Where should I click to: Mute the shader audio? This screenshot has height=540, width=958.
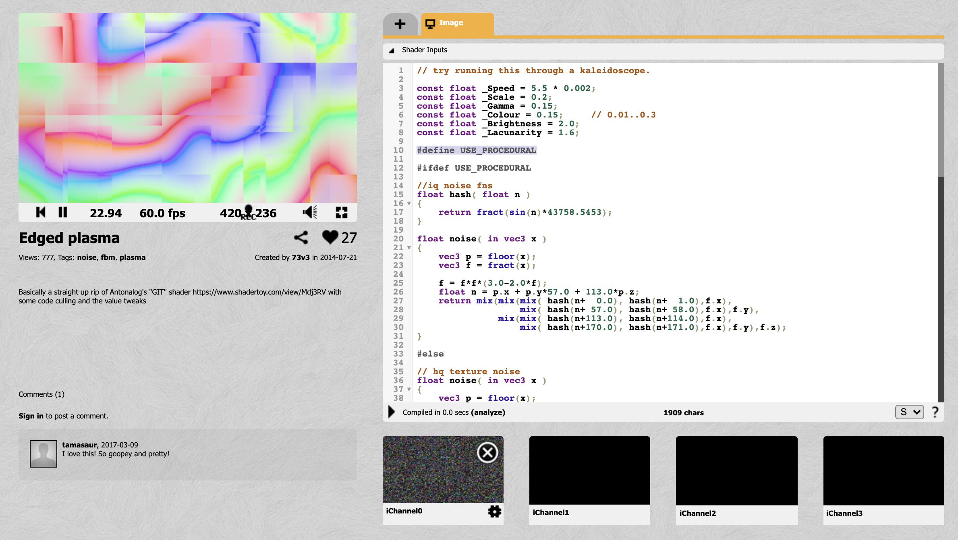point(310,212)
